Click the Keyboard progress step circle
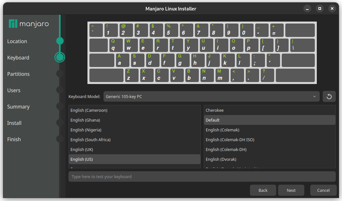Screen dimensions: 342x201 coord(60,57)
